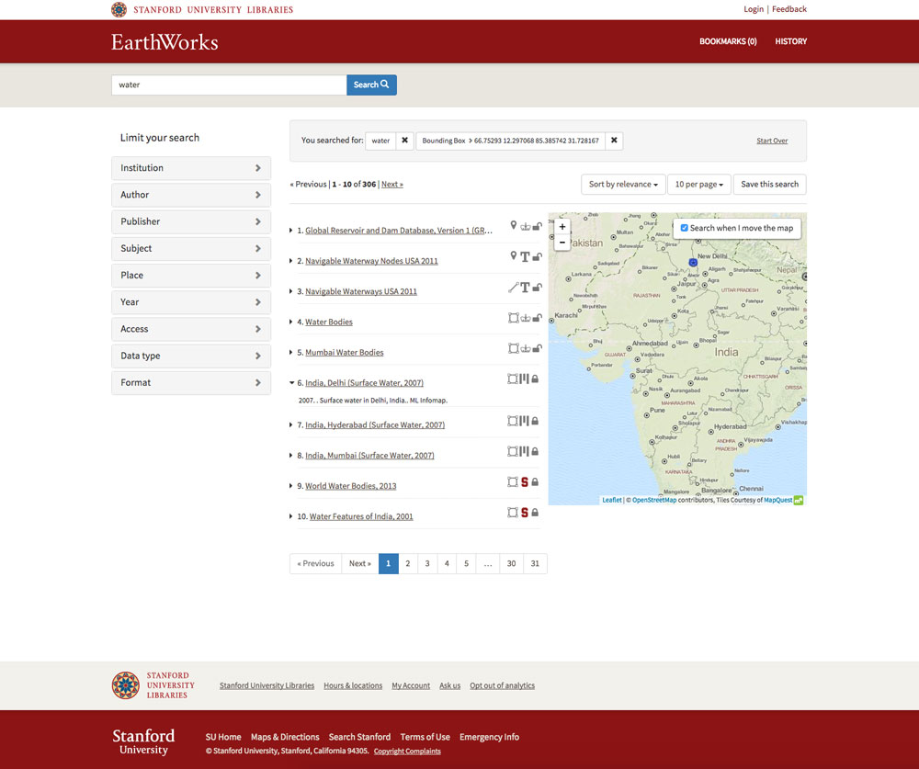Remove the "water" search term filter
The width and height of the screenshot is (919, 769).
pyautogui.click(x=404, y=141)
